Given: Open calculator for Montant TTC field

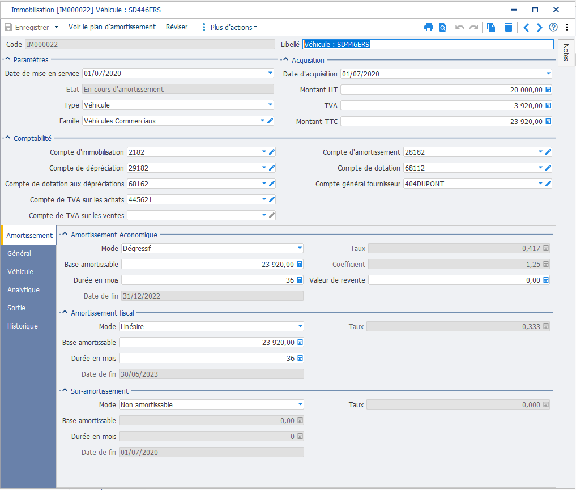Looking at the screenshot, I should pyautogui.click(x=548, y=122).
